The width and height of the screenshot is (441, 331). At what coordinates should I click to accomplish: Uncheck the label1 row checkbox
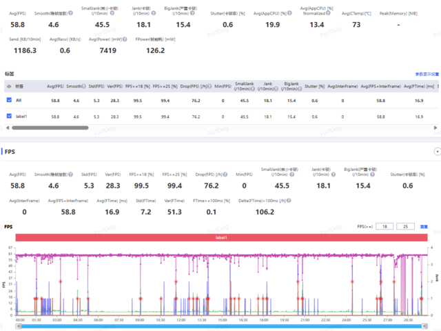(x=9, y=117)
